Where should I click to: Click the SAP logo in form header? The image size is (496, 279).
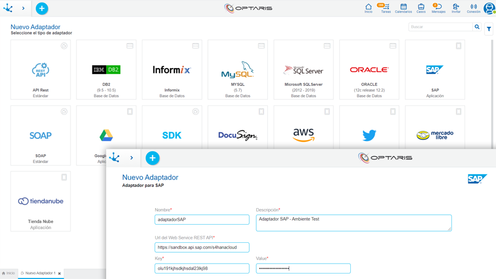click(477, 179)
